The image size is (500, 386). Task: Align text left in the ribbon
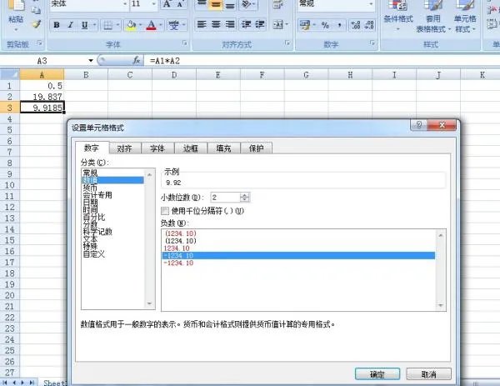click(x=202, y=24)
